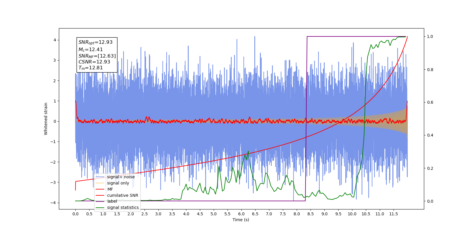Click the −4 tick on the left axis
The width and height of the screenshot is (471, 235).
pyautogui.click(x=53, y=203)
